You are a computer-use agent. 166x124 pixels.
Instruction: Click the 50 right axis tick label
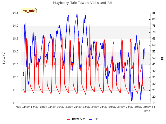pyautogui.click(x=154, y=58)
